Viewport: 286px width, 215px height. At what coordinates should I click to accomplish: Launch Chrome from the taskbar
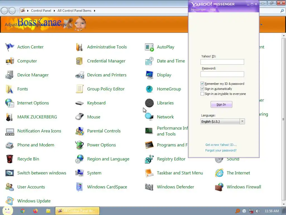tap(23, 211)
